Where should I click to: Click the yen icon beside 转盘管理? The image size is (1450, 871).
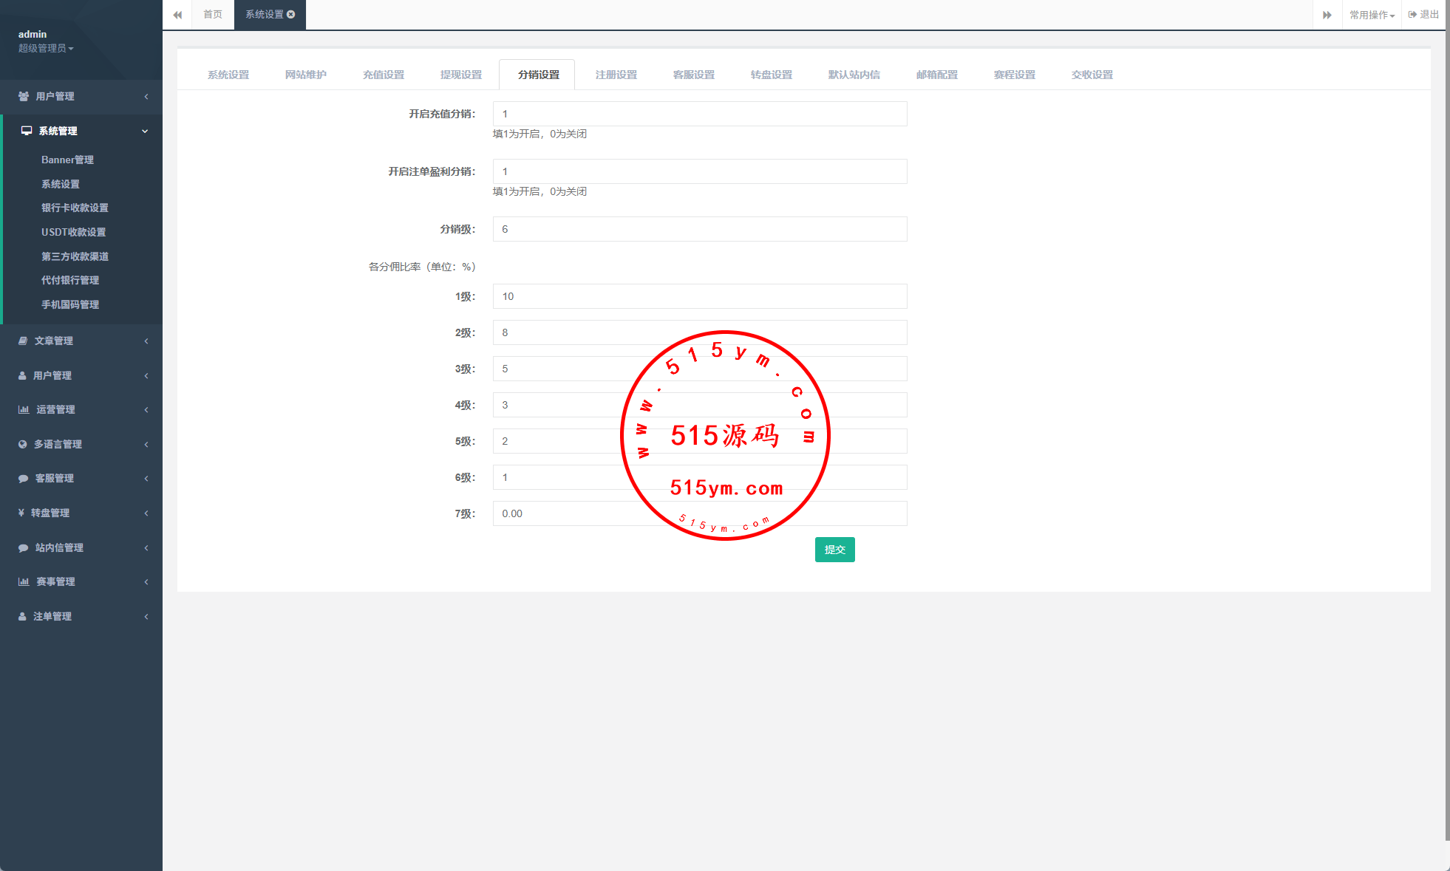coord(21,513)
